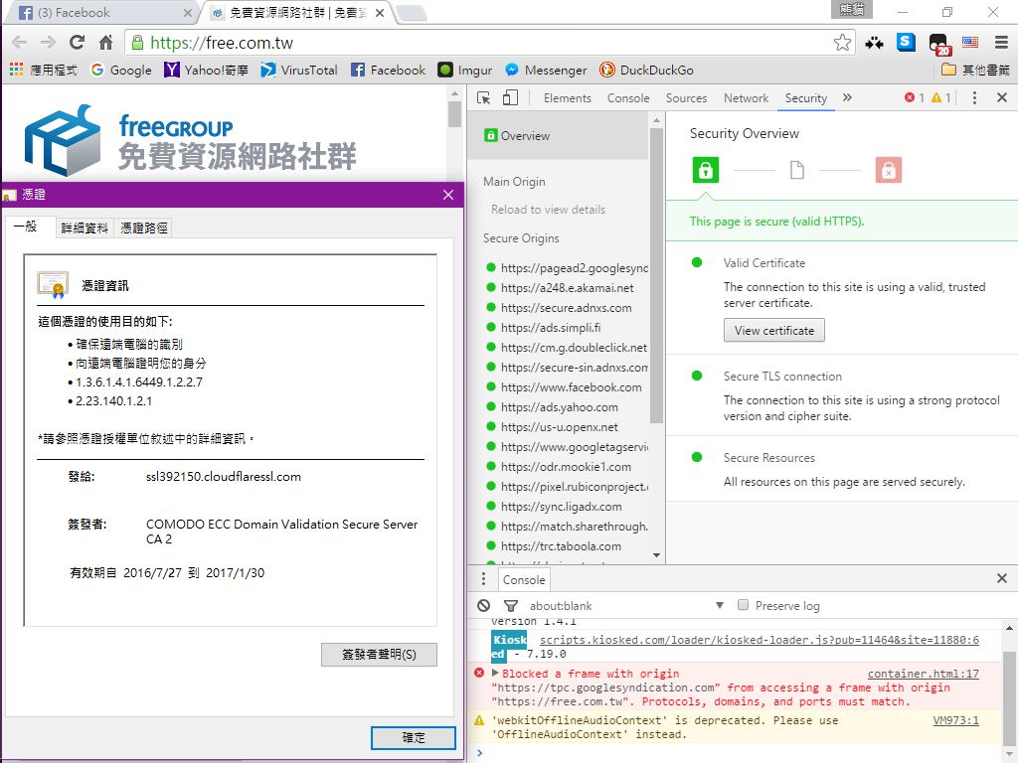Screen dimensions: 1018x763
Task: Switch to the Sources panel
Action: click(686, 98)
